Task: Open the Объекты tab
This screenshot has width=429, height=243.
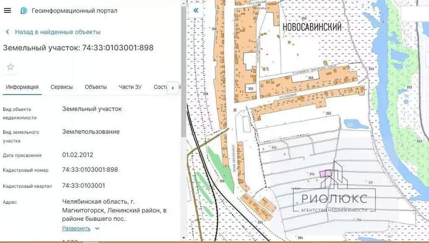Action: tap(95, 87)
